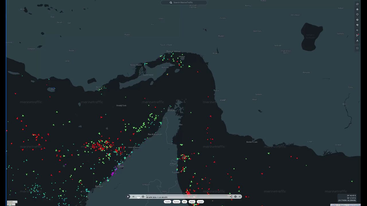The width and height of the screenshot is (367, 206).
Task: Toggle the IMO chip
Action: (x=184, y=202)
